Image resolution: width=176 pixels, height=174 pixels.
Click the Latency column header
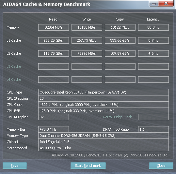click(153, 20)
